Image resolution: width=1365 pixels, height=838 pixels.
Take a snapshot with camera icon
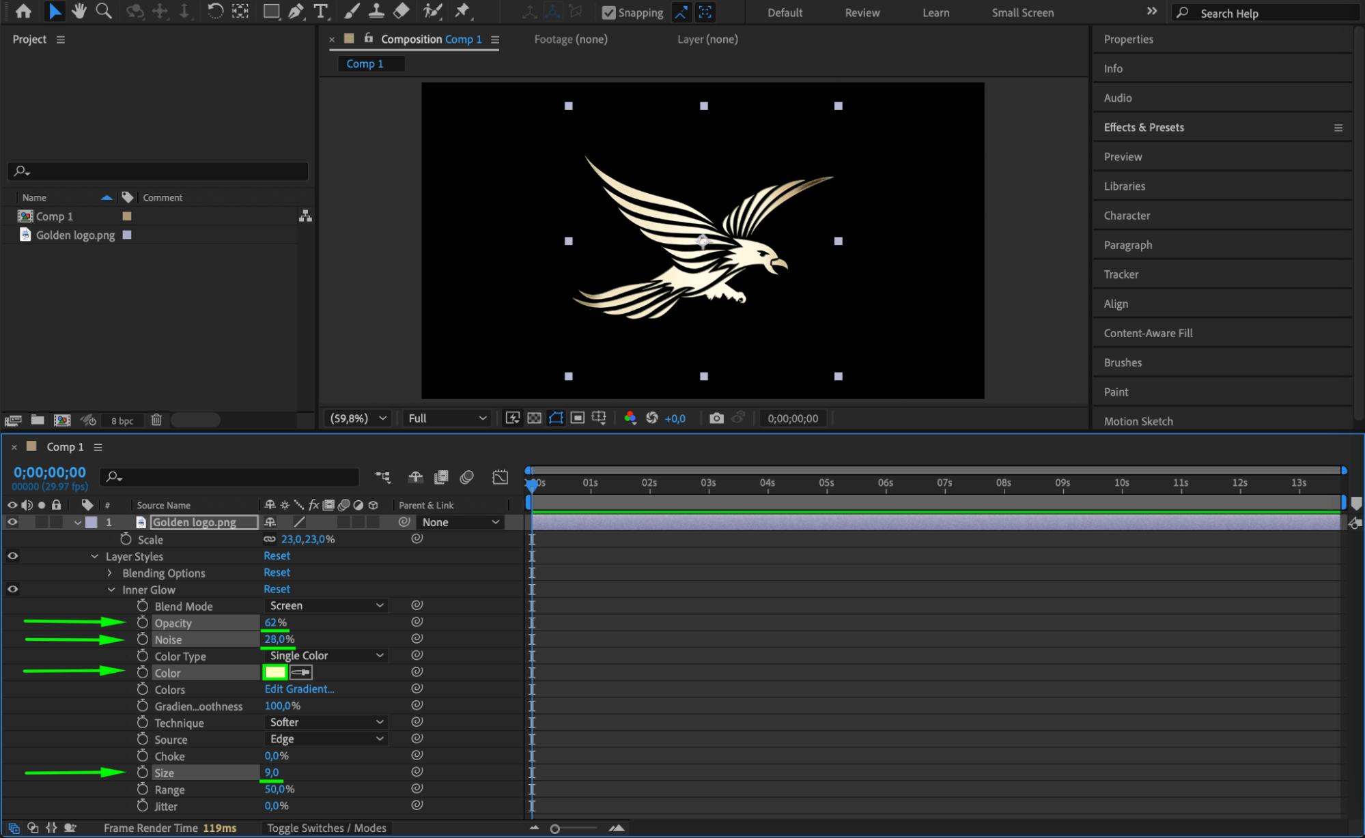click(x=716, y=418)
